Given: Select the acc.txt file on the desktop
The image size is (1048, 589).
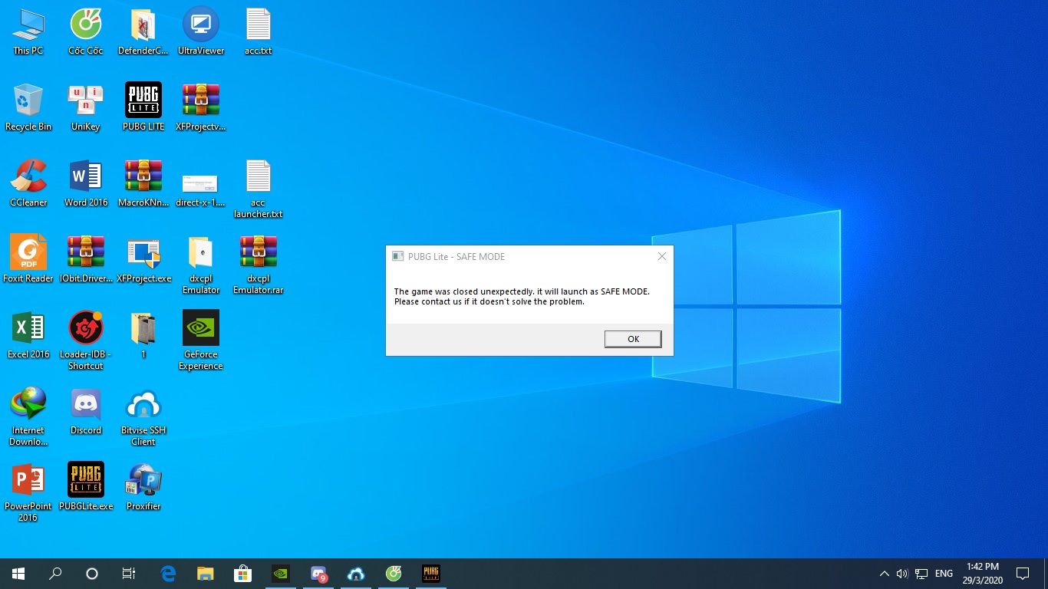Looking at the screenshot, I should coord(259,32).
